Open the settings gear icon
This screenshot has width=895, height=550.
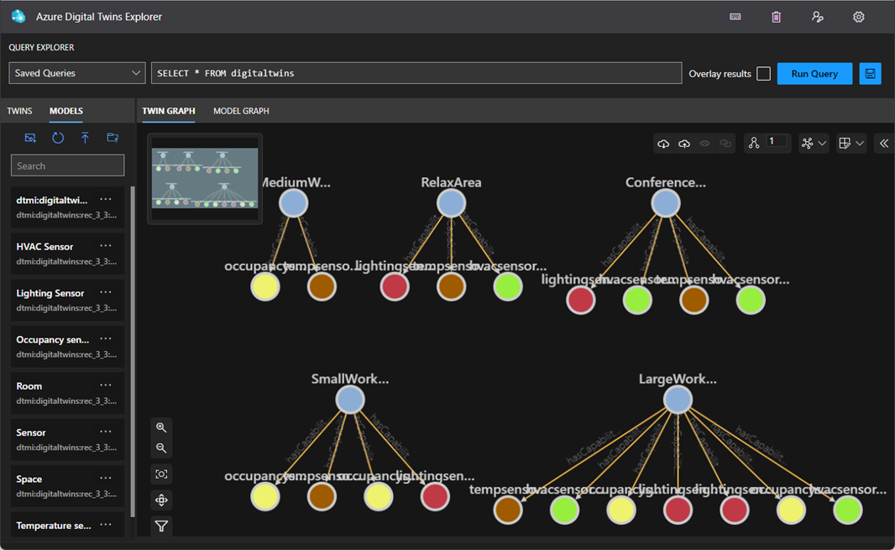coord(858,17)
